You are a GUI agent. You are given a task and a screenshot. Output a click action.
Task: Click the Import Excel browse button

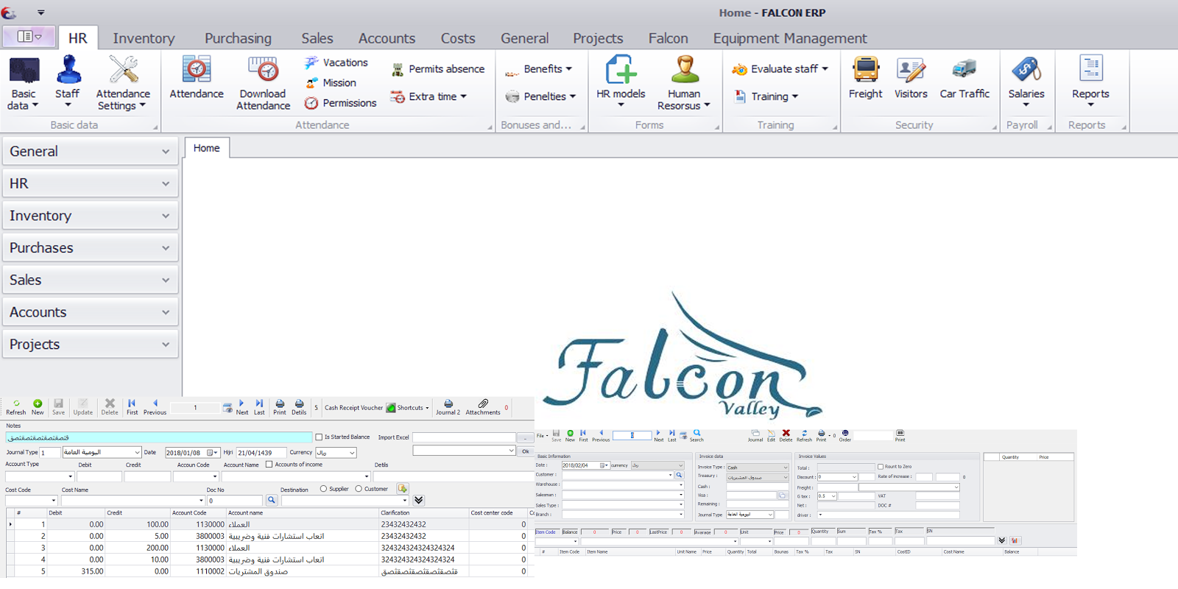click(525, 437)
